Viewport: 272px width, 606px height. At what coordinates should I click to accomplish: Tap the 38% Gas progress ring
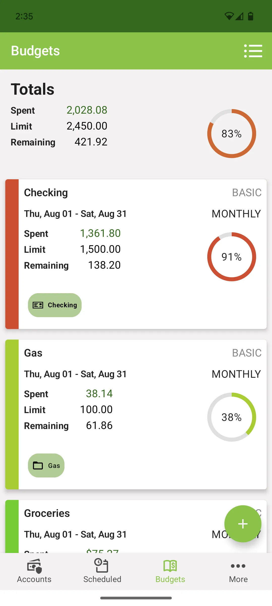point(231,417)
